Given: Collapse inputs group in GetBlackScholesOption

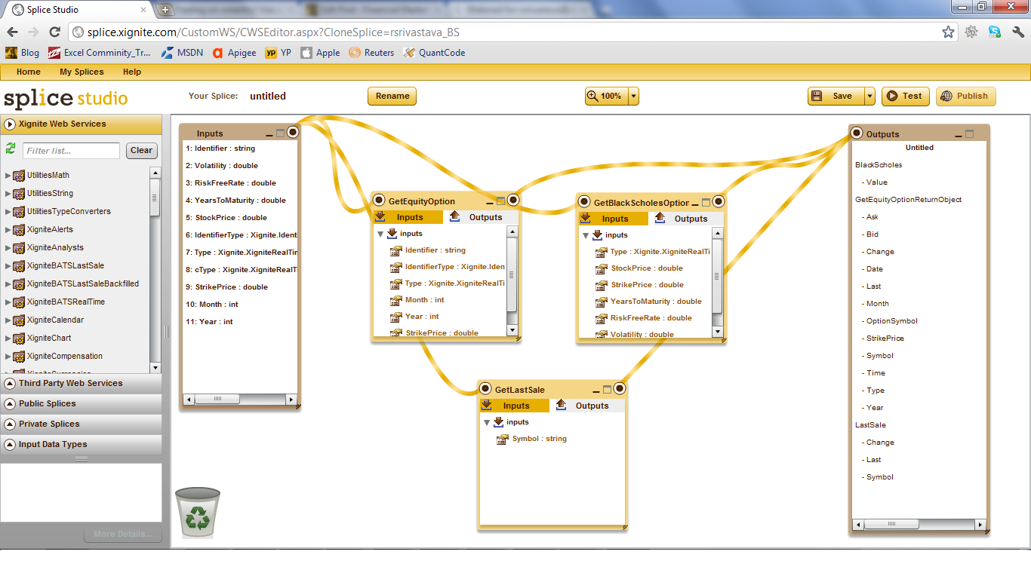Looking at the screenshot, I should pyautogui.click(x=586, y=235).
